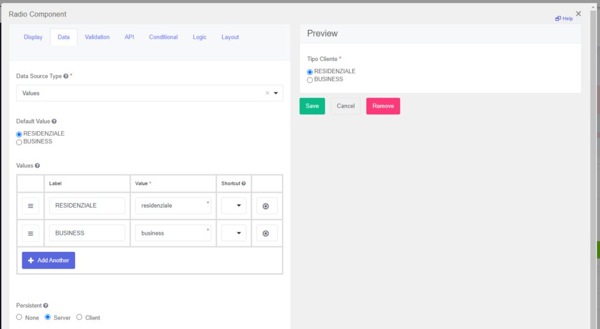Select BUSINESS as the default value
This screenshot has width=600, height=329.
pyautogui.click(x=19, y=142)
